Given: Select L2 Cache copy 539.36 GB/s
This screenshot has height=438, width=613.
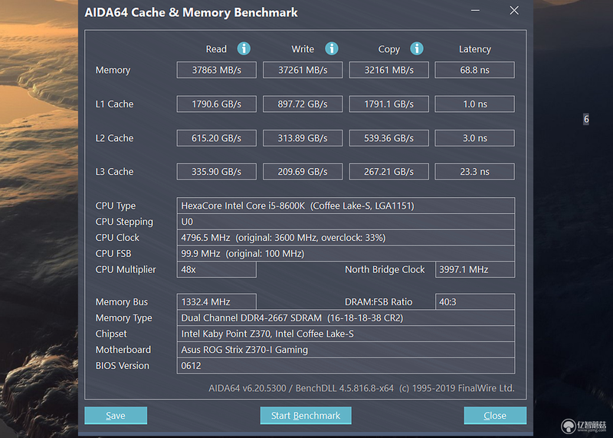Looking at the screenshot, I should (x=389, y=138).
